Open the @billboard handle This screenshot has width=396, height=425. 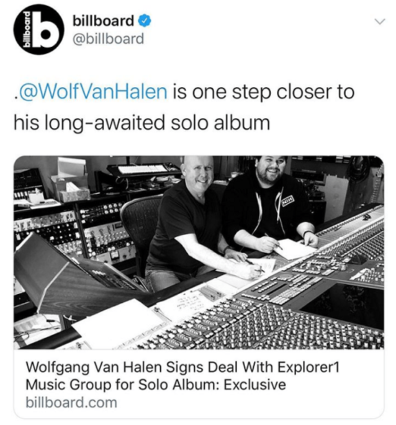point(108,39)
